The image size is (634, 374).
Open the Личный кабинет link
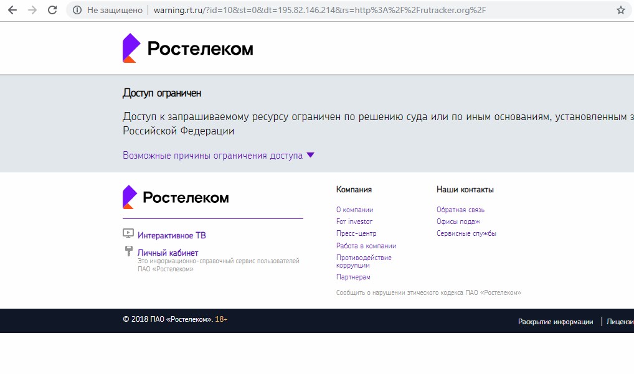click(x=168, y=253)
